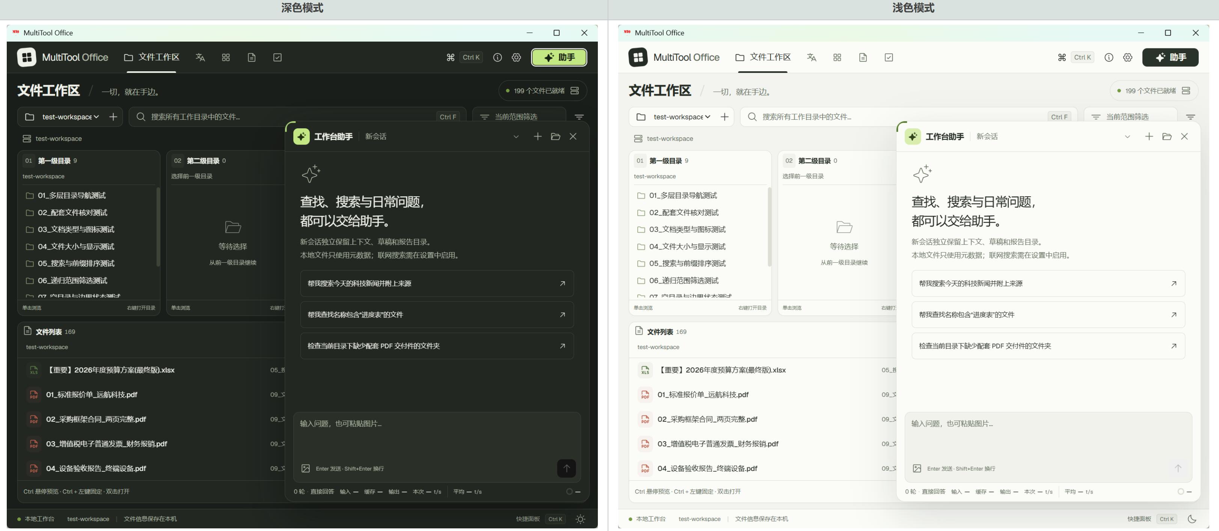Toggle 助手 button in dark window
Viewport: 1219px width, 531px height.
click(559, 57)
